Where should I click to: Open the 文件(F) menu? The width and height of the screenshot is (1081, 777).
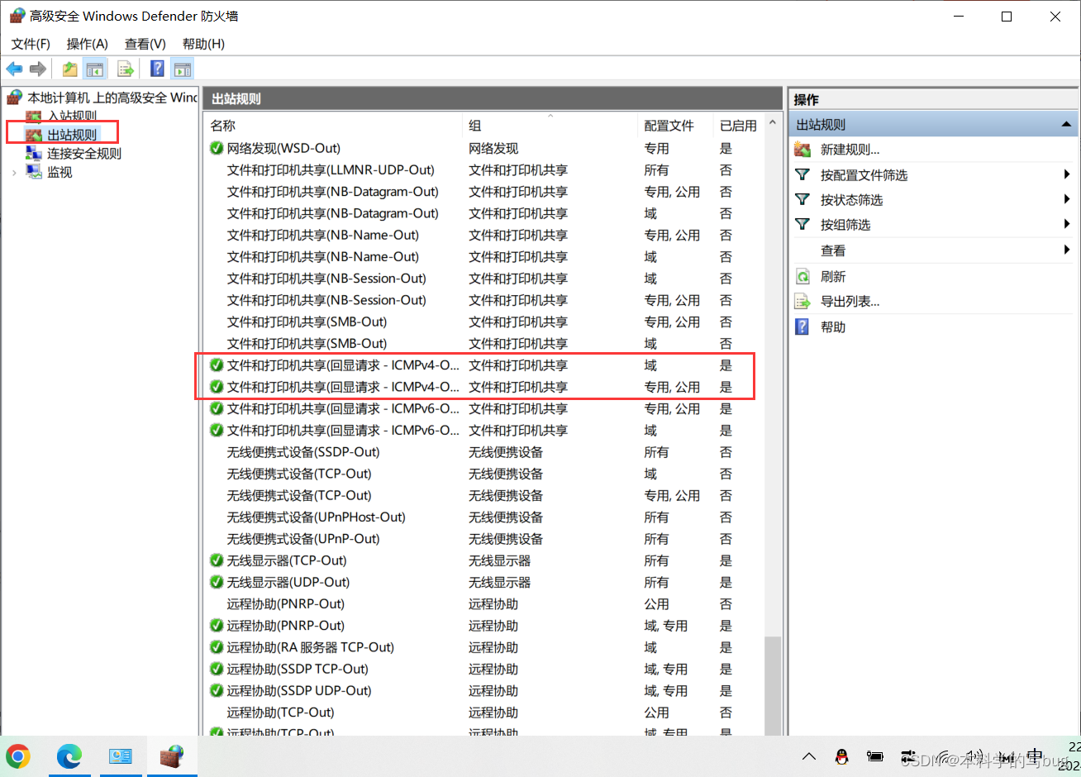click(x=31, y=44)
